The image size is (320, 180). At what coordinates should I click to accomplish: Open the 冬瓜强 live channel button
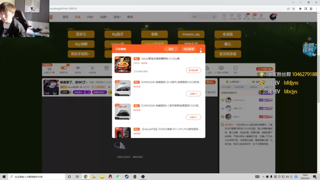coord(228,34)
